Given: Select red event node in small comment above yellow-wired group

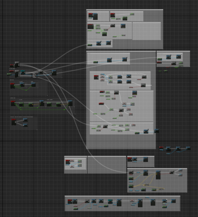Looking at the screenshot, I should point(130,159).
